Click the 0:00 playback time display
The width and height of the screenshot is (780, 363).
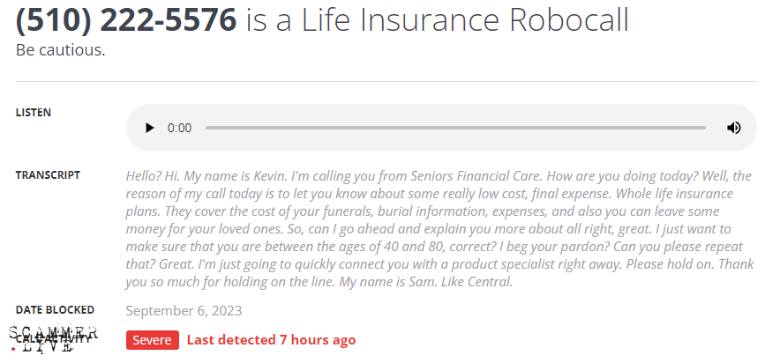point(179,128)
